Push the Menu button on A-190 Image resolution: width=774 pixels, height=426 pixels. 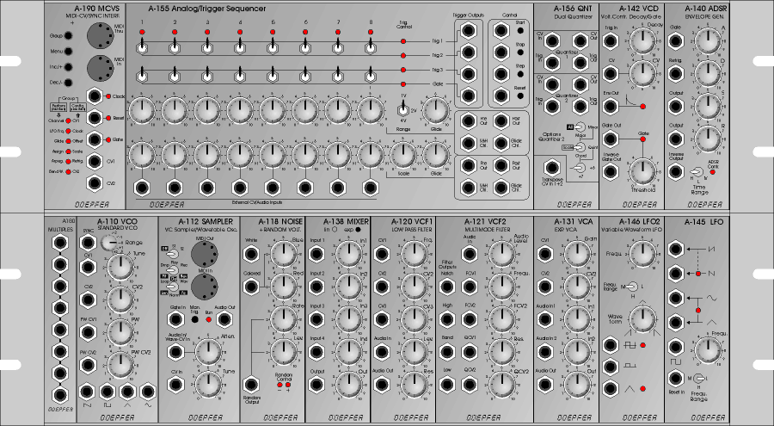point(68,51)
